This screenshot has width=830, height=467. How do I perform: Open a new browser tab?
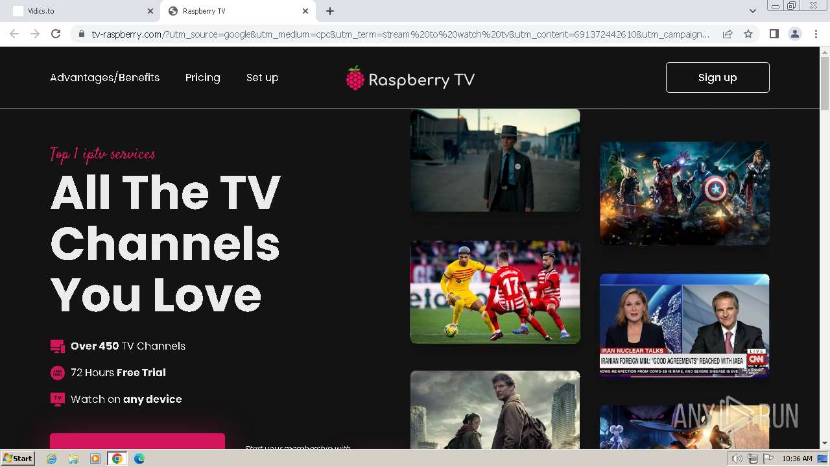[330, 11]
